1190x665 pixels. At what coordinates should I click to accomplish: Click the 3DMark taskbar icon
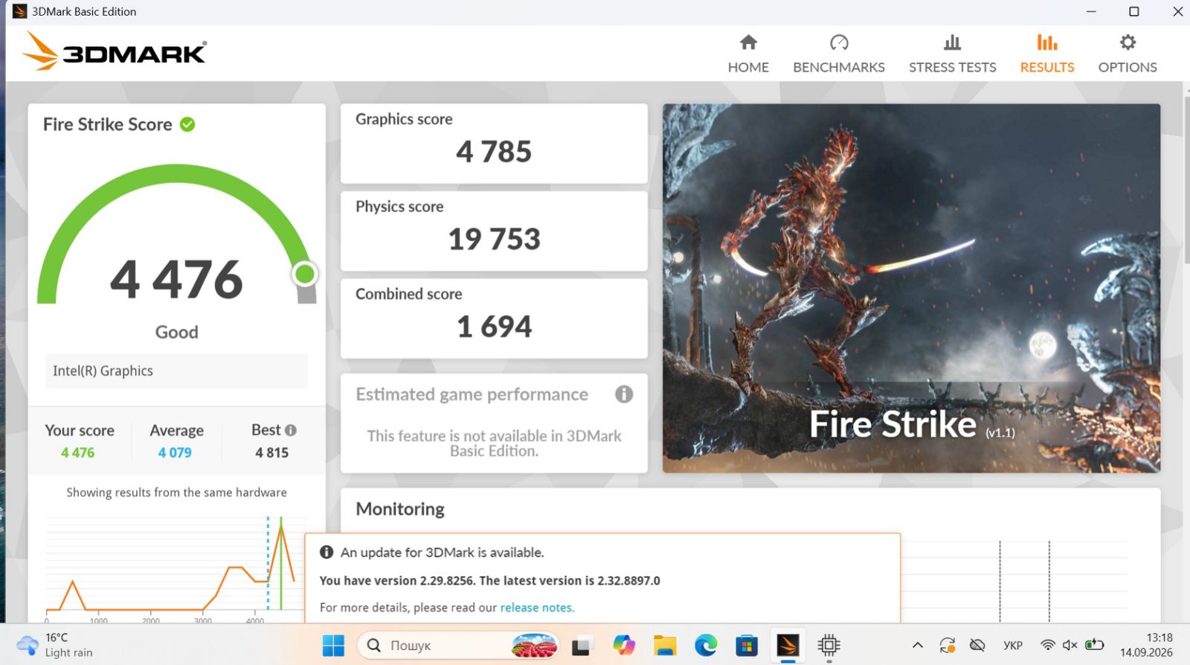point(788,645)
